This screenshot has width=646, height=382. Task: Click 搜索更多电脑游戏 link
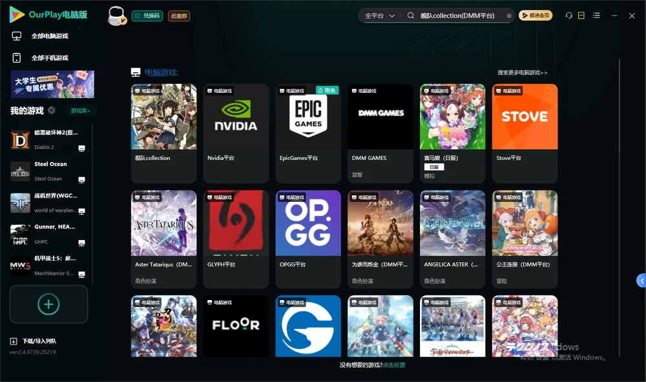[x=522, y=72]
